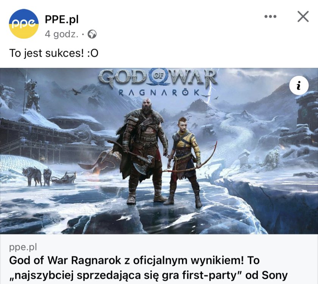318x284 pixels.
Task: Open the three-dots post options menu
Action: (x=270, y=16)
